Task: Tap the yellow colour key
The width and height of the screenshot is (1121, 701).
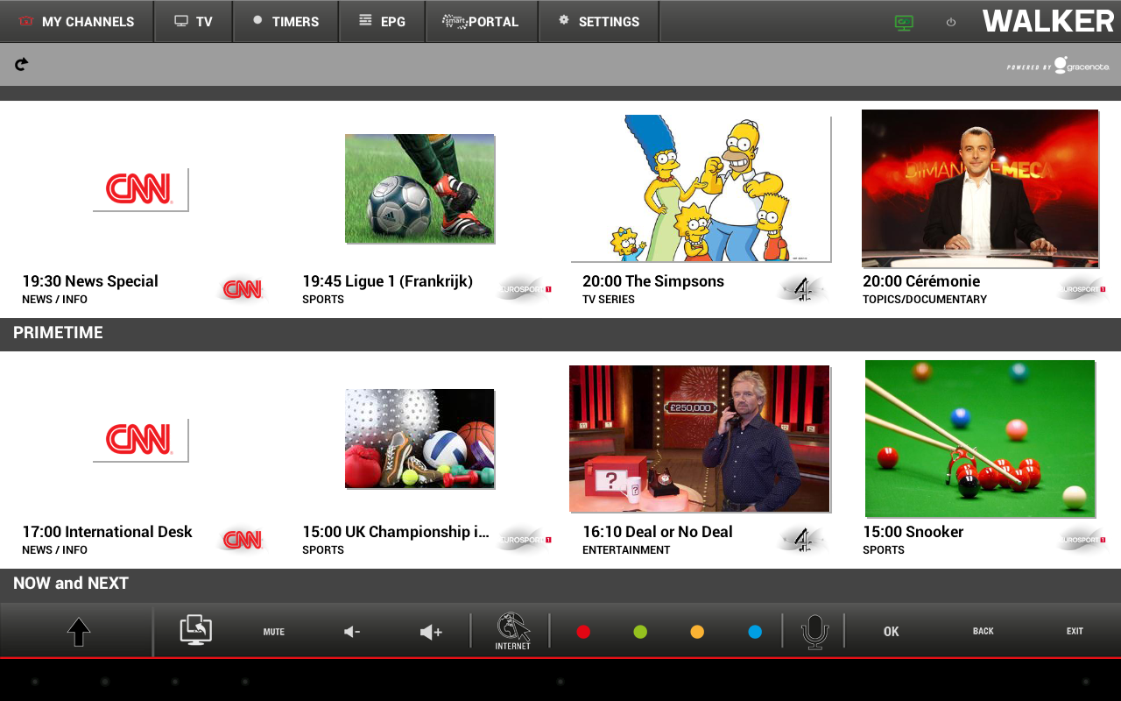Action: [697, 632]
